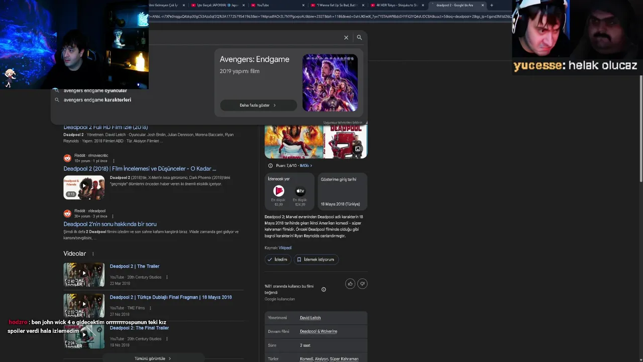Like the film with thumbs up icon
The height and width of the screenshot is (362, 643).
[x=350, y=284]
